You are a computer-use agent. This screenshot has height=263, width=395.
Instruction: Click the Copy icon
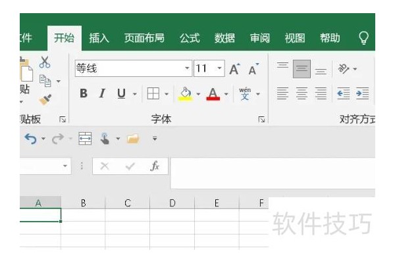pos(45,81)
